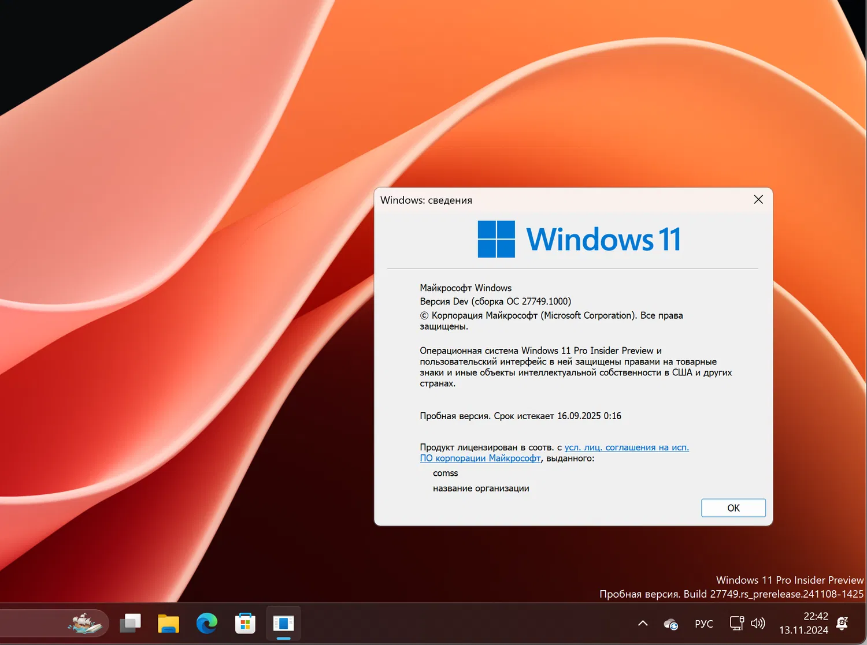This screenshot has height=645, width=867.
Task: Click the network icon in the system tray
Action: pos(736,624)
